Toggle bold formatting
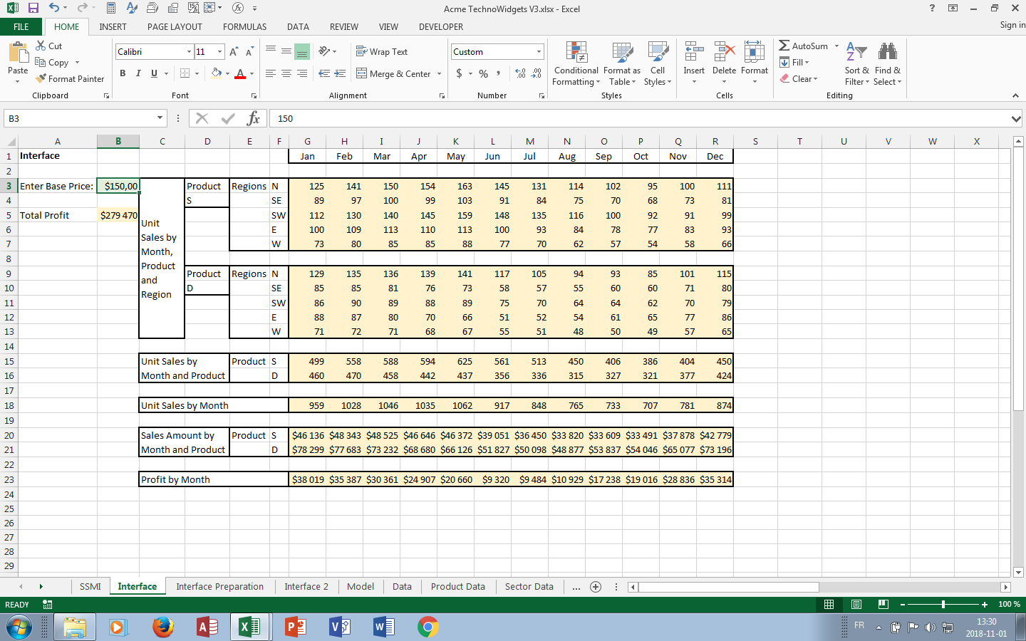Viewport: 1026px width, 641px height. 122,73
